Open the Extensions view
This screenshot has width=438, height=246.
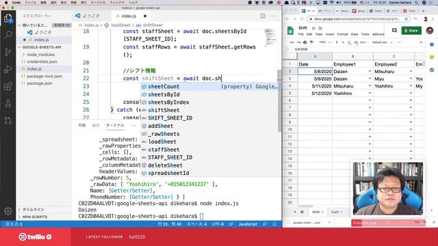coord(8,86)
